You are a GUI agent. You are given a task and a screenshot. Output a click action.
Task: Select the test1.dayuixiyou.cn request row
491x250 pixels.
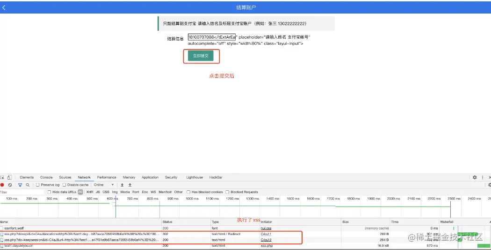click(245, 246)
